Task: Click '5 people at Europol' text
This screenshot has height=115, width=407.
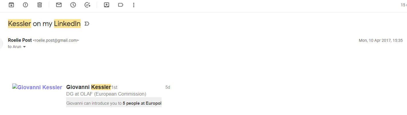Action: [x=142, y=103]
